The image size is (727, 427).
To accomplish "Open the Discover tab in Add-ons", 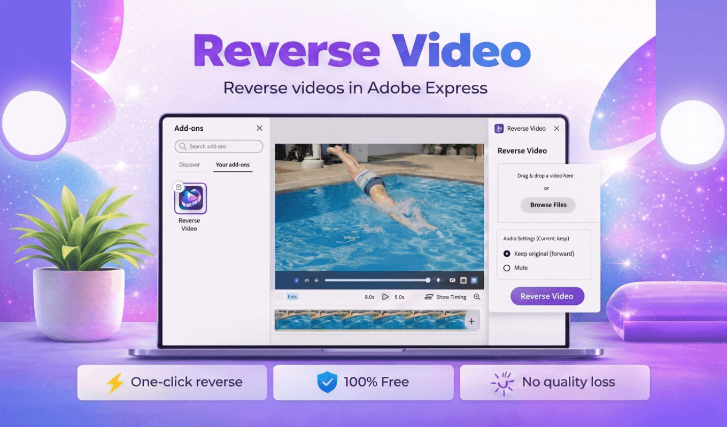I will (190, 165).
